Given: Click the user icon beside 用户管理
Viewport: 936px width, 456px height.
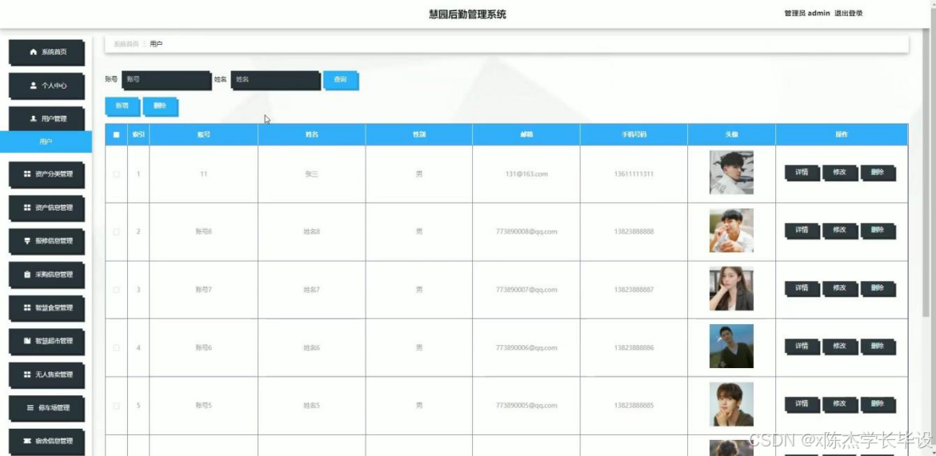Looking at the screenshot, I should (34, 119).
